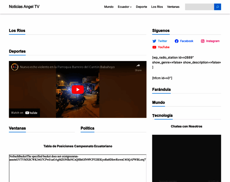Click Watch on YouTube badge
The height and width of the screenshot is (182, 230).
click(x=24, y=113)
